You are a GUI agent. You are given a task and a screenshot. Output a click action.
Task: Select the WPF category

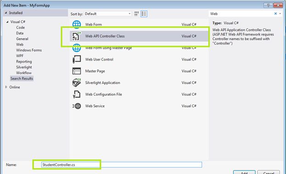click(x=20, y=56)
